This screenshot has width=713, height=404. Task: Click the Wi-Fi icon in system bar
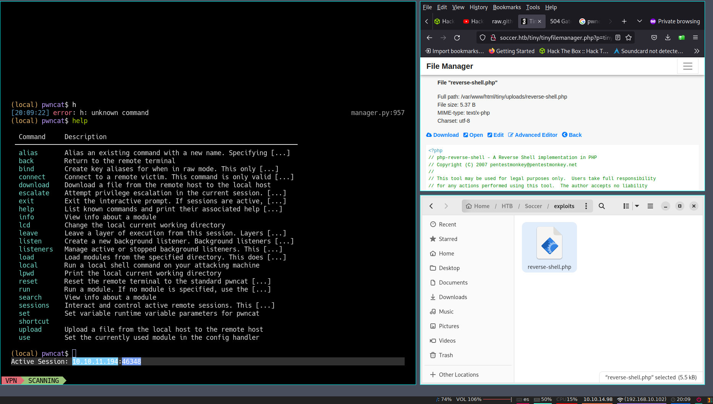[620, 399]
